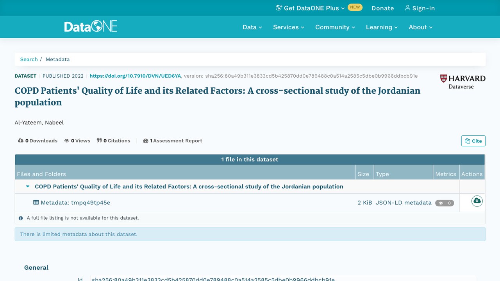The height and width of the screenshot is (281, 500).
Task: Click the Citations quote icon
Action: coord(99,140)
